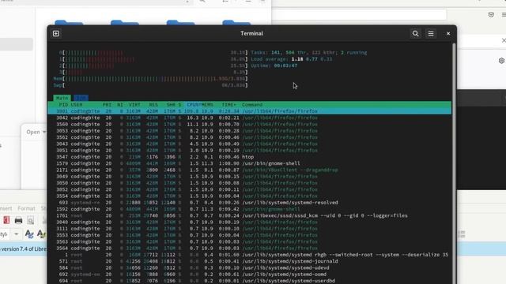
Task: Click LibreOffice Print icon
Action: coord(18,220)
